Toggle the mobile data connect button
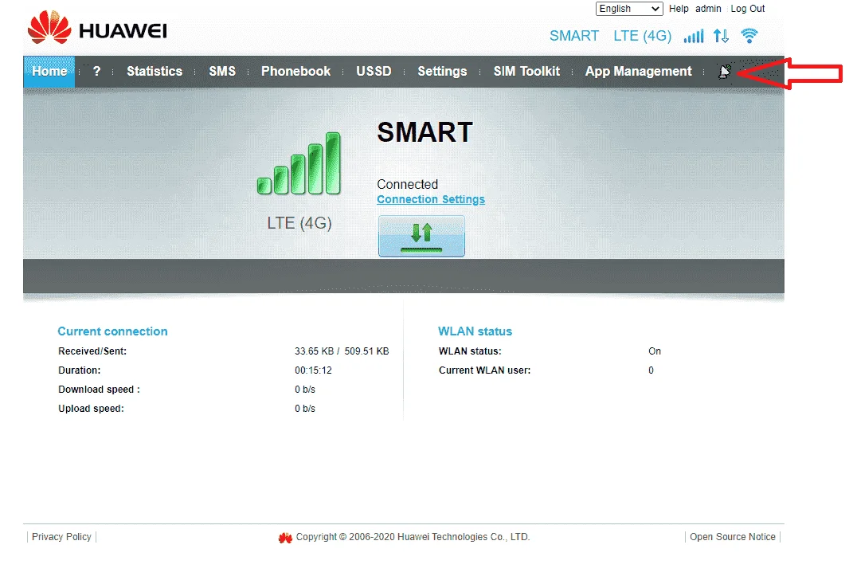Screen dimensions: 853x580 421,236
